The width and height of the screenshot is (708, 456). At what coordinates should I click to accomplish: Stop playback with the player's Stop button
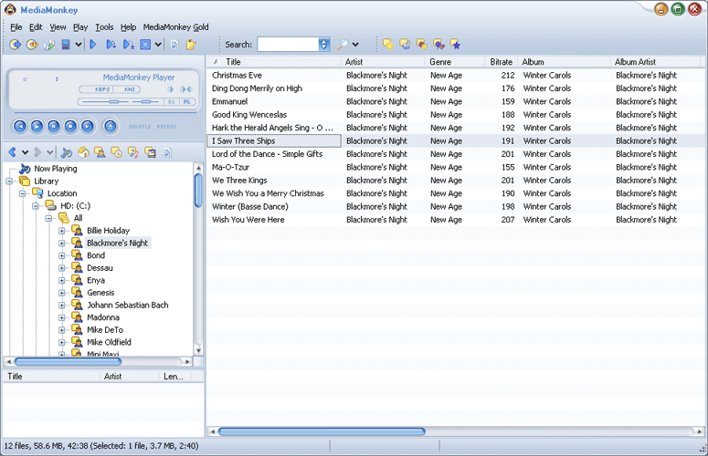tap(70, 126)
